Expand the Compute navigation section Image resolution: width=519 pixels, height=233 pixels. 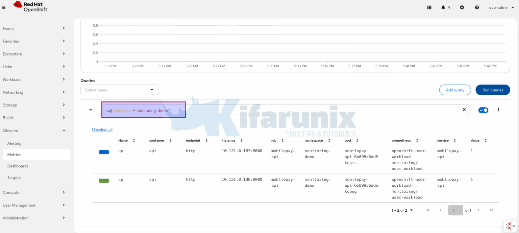click(34, 192)
